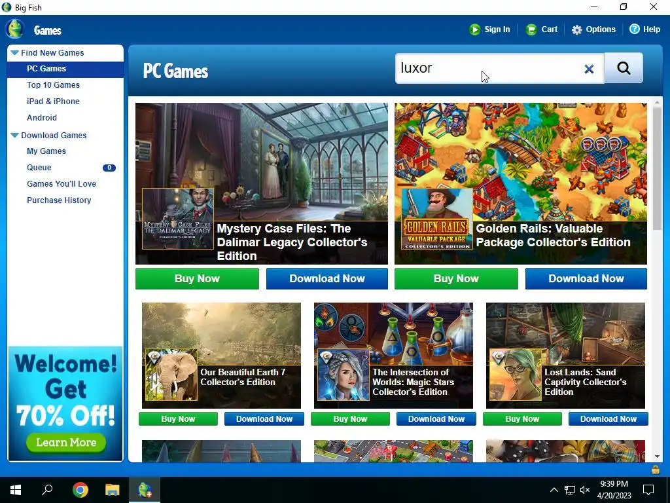Click the Queue count badge
This screenshot has width=670, height=503.
coord(109,168)
